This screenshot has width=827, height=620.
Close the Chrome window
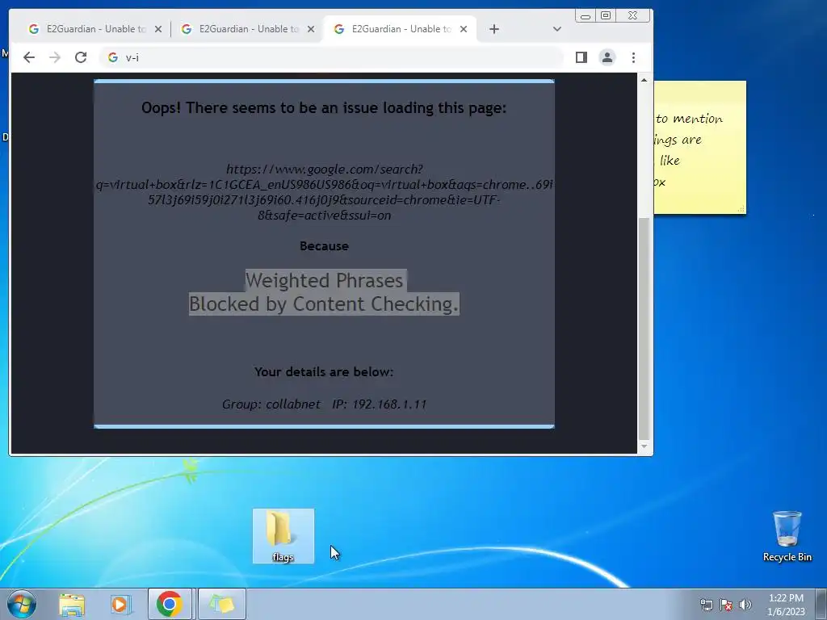(x=633, y=16)
